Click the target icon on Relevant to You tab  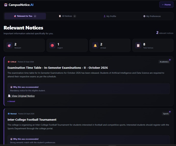[15, 16]
